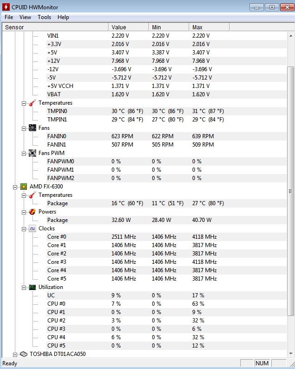
Task: Collapse the Clocks group under AMD FX-6300
Action: point(24,229)
